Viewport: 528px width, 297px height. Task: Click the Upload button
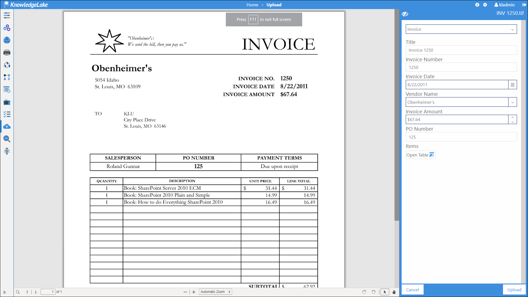(514, 290)
